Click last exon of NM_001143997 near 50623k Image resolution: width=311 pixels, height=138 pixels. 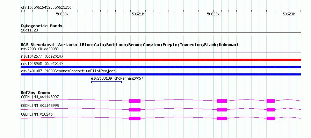pos(270,101)
